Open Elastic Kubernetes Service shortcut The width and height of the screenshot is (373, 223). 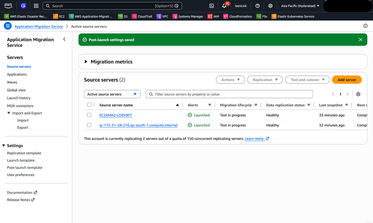coord(293,16)
